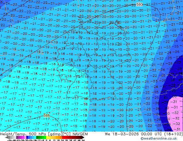Click the dark maroon right arrow end of the scale
Screen dimensions: 183x141
pos(83,138)
